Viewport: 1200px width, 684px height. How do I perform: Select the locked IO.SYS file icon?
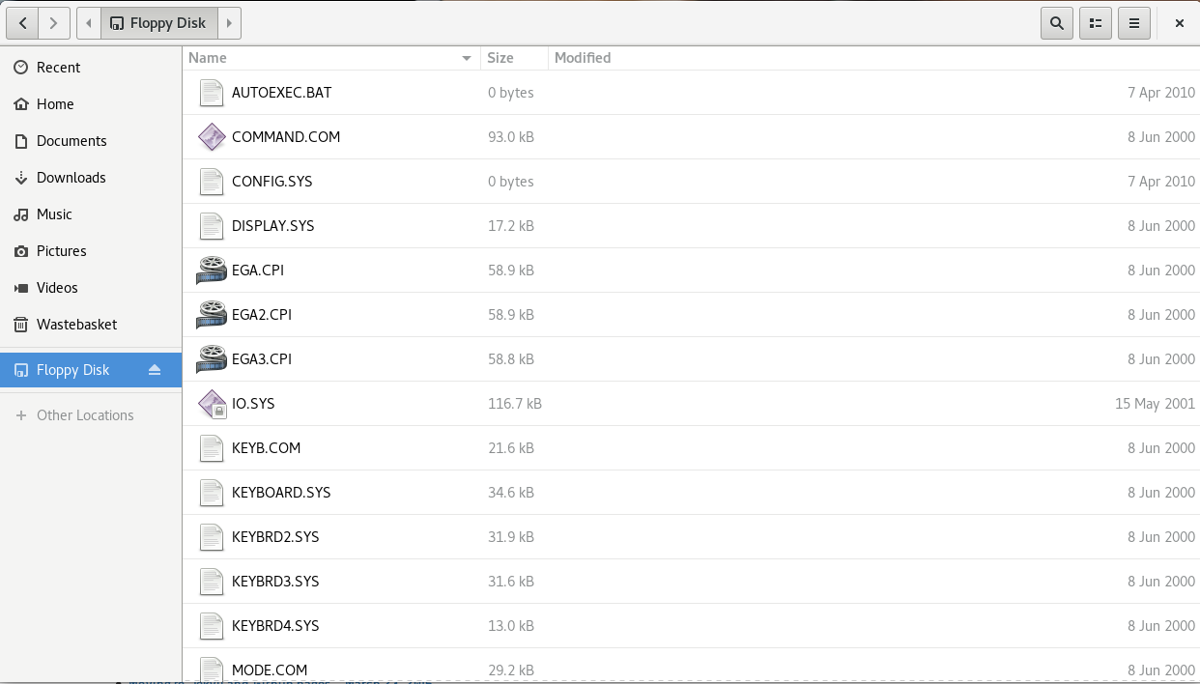click(212, 404)
